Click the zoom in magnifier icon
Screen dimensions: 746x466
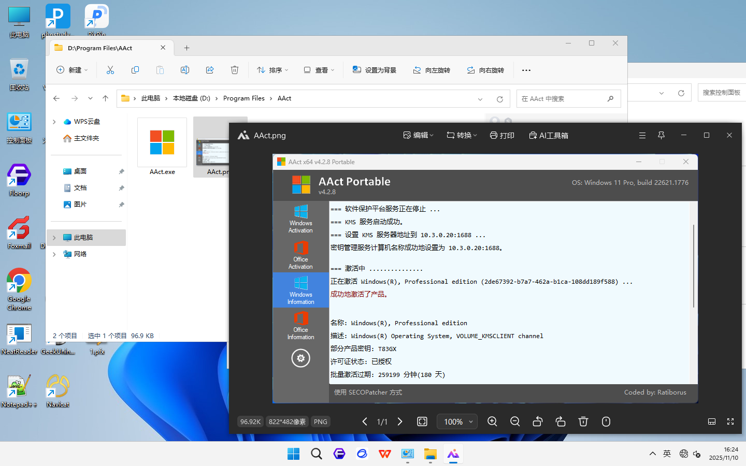(x=492, y=421)
